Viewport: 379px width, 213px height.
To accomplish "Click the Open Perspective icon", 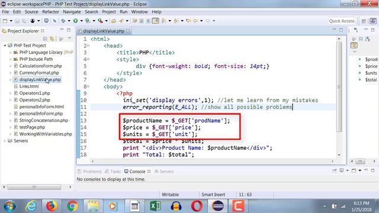I will click(364, 21).
